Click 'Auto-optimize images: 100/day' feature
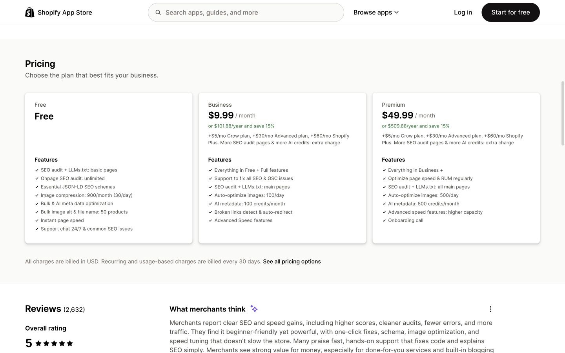Screen dimensions: 565x353 [250, 195]
